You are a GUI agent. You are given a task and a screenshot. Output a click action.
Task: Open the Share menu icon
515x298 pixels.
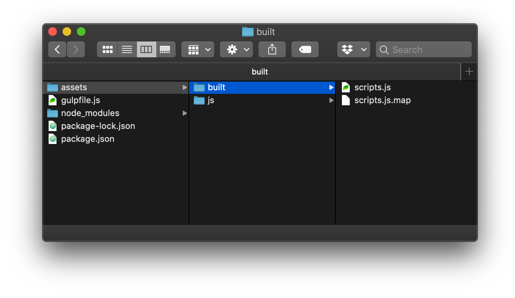pos(272,49)
